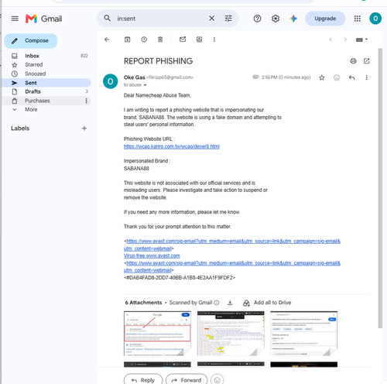
Task: Click the emoji button beside Forward
Action: pos(217,380)
